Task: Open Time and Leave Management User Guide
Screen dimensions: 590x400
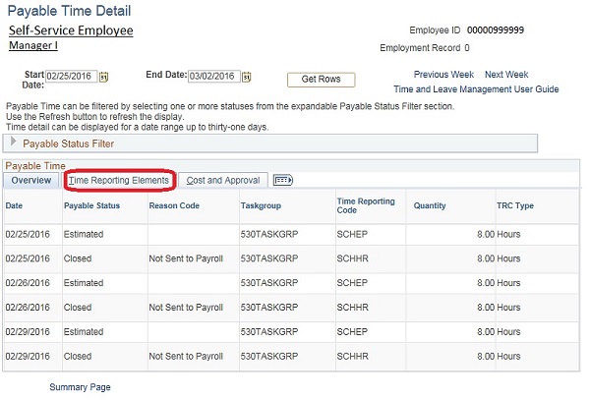Action: coord(476,89)
